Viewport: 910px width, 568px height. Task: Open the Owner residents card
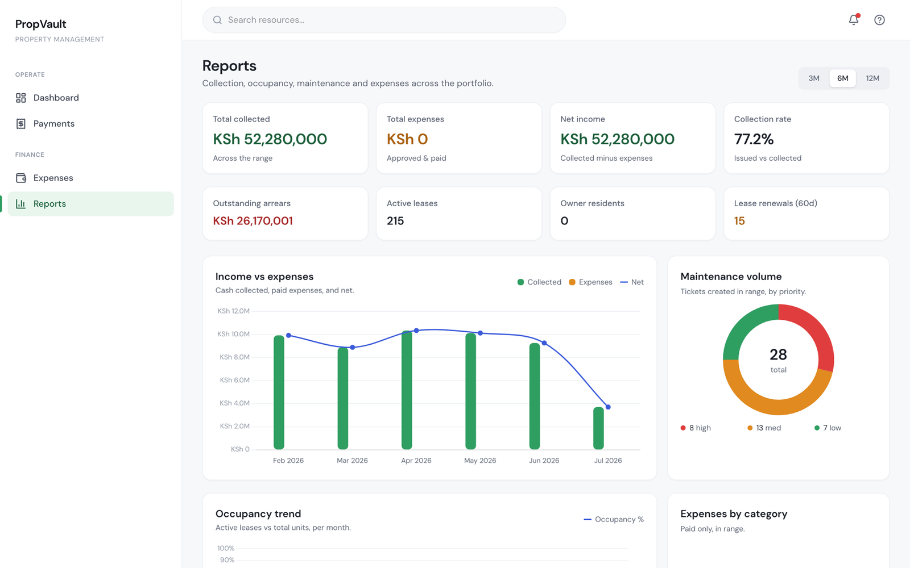632,214
